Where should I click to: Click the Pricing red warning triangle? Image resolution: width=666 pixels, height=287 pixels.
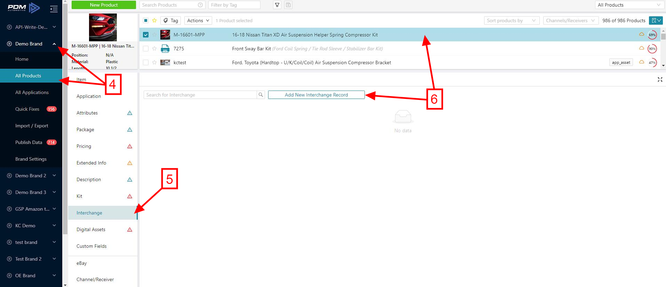pos(130,146)
